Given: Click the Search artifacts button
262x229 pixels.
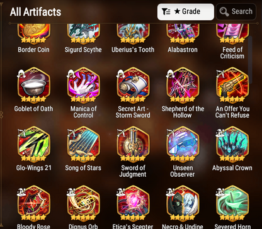Looking at the screenshot, I should tap(236, 12).
